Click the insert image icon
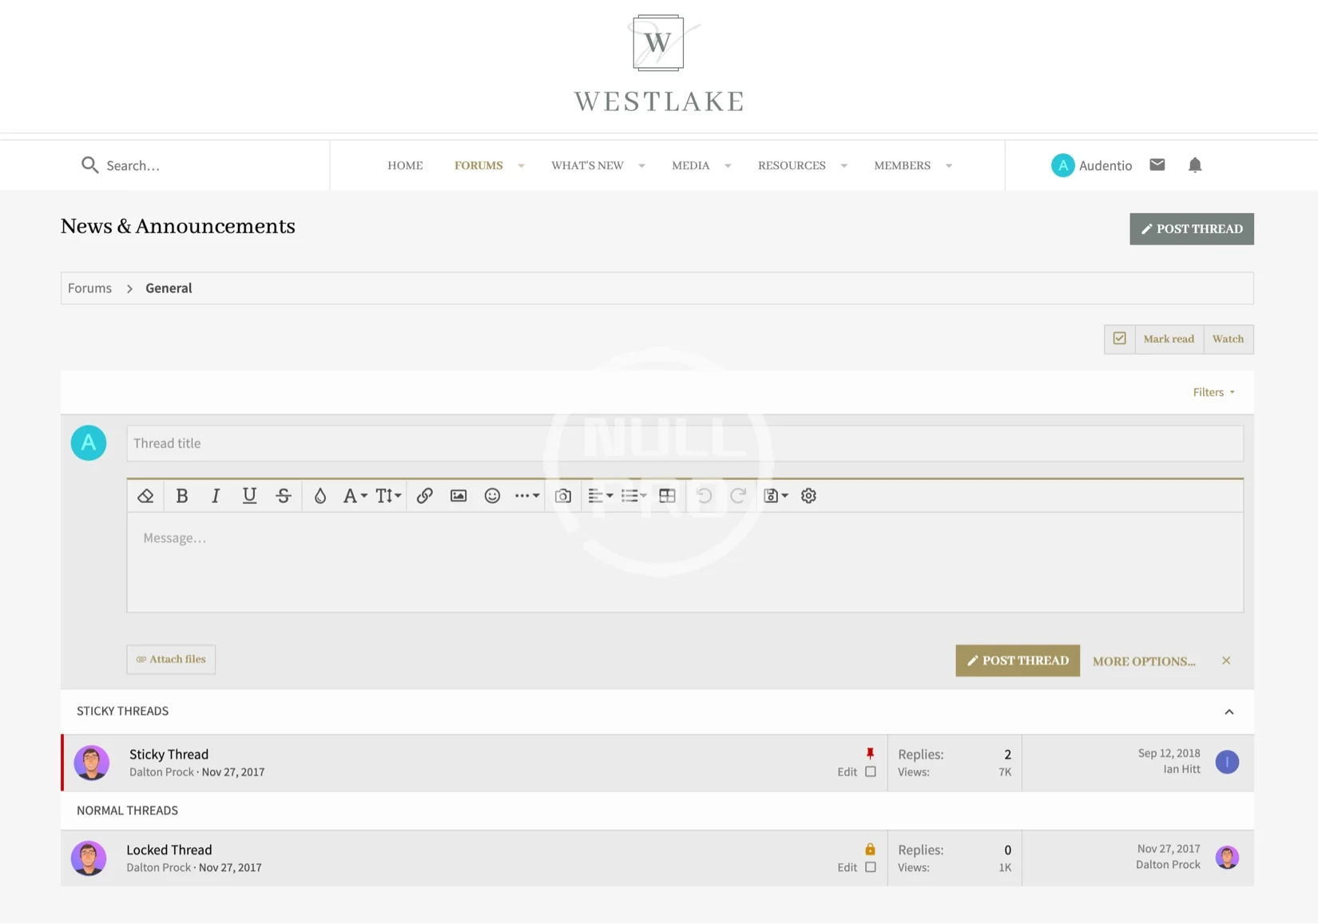 click(x=459, y=496)
